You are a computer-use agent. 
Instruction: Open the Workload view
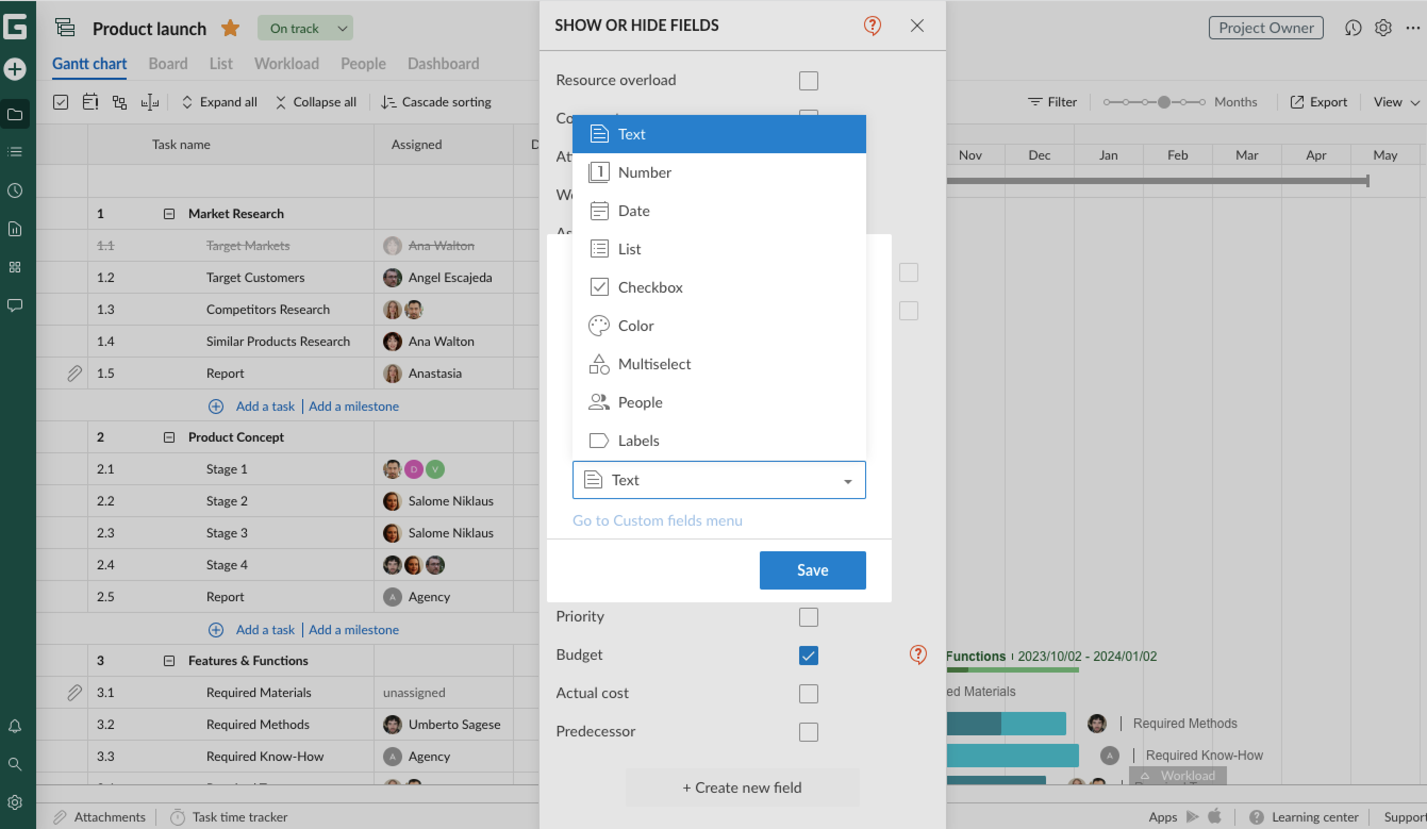coord(287,63)
